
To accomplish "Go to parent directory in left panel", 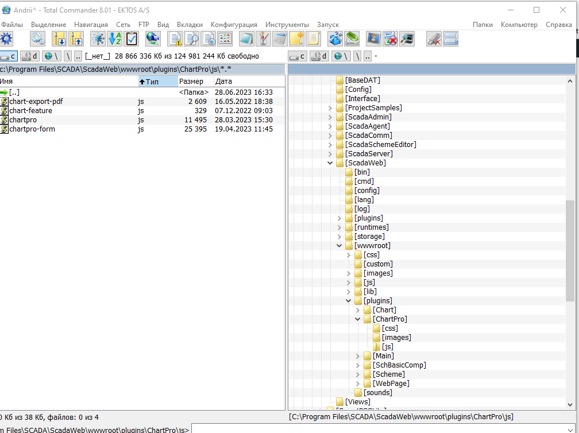I will click(x=78, y=56).
